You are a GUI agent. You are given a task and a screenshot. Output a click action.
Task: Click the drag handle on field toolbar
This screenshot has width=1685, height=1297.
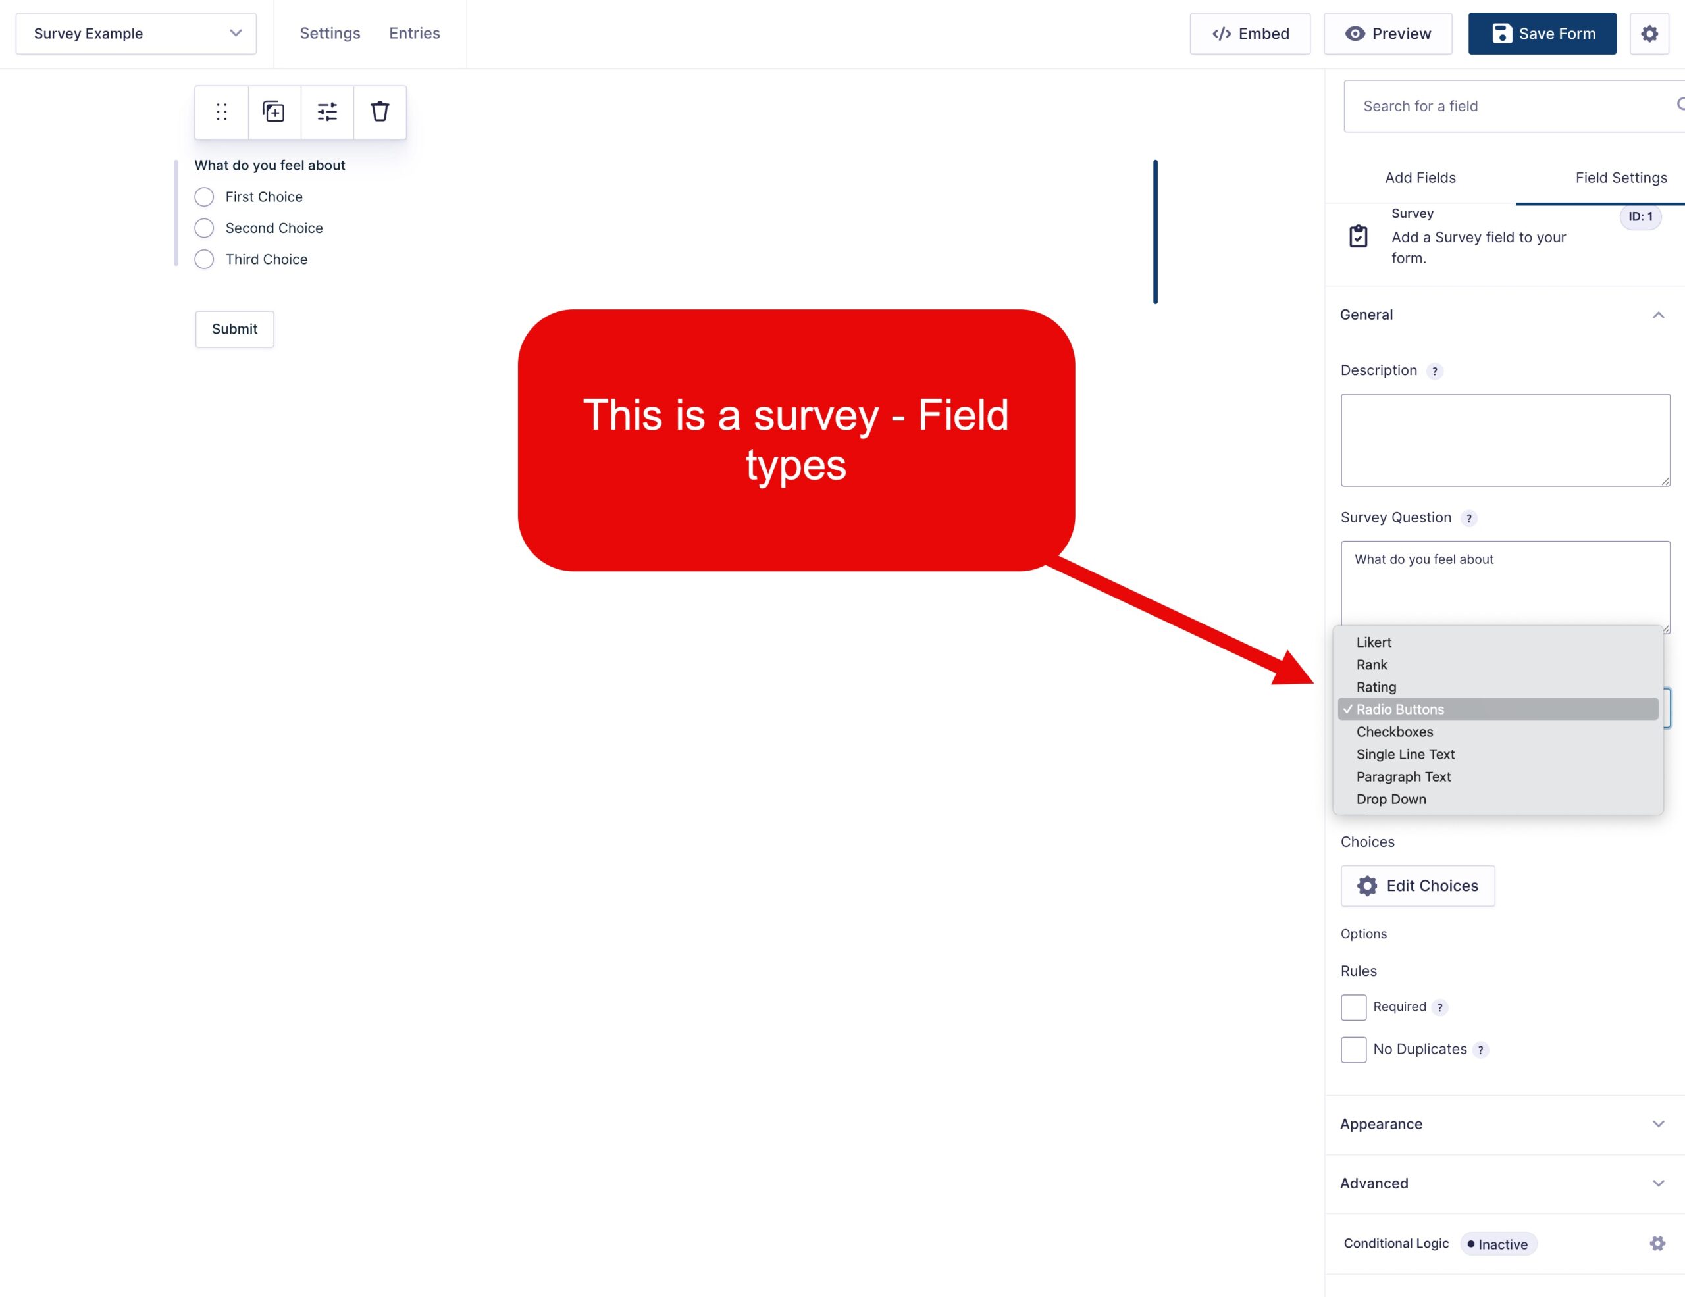(221, 112)
